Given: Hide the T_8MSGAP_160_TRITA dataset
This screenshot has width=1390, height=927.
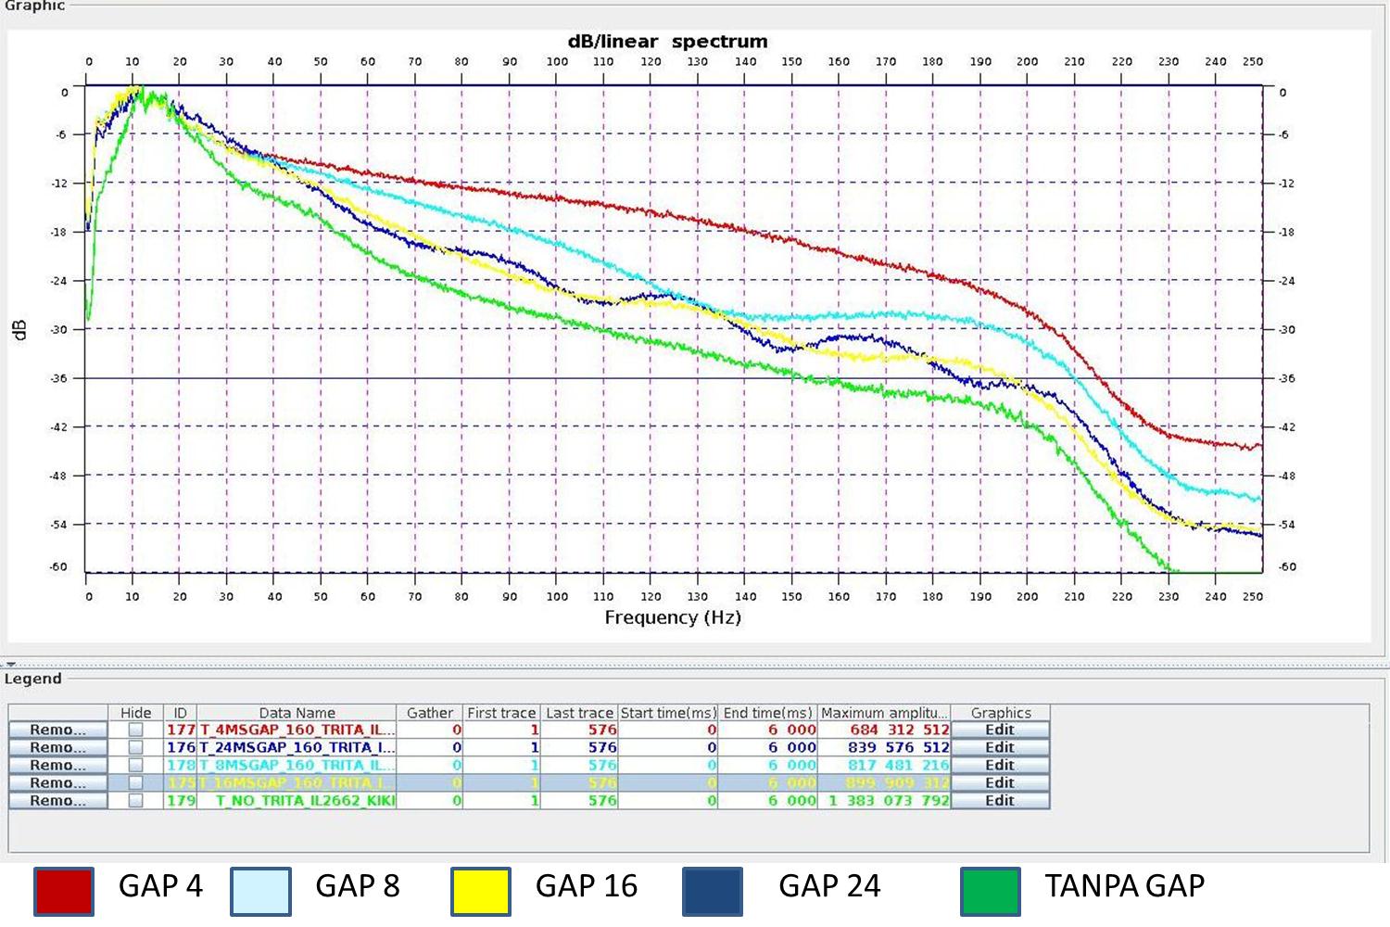Looking at the screenshot, I should point(135,765).
